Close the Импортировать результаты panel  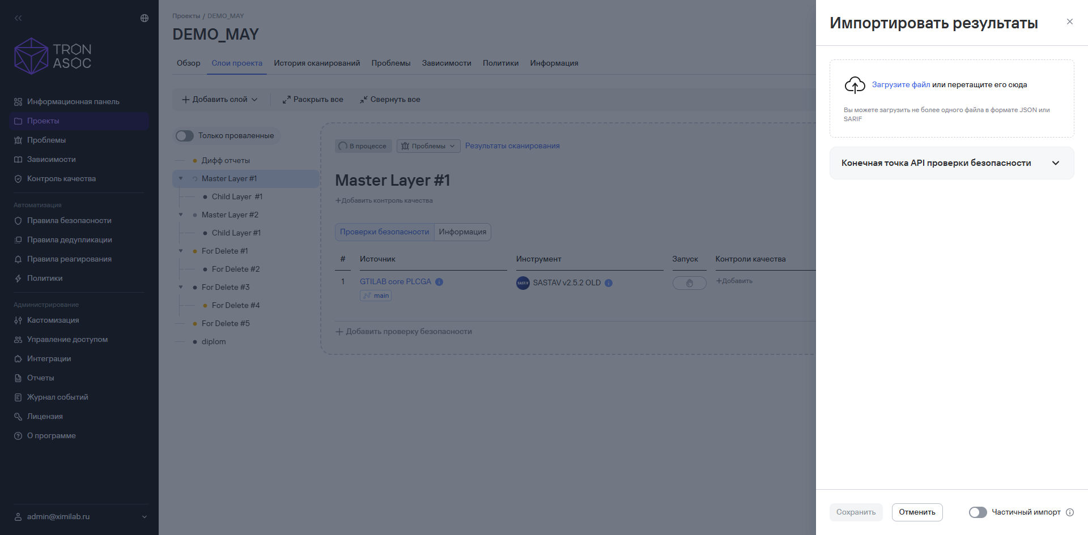click(1070, 22)
